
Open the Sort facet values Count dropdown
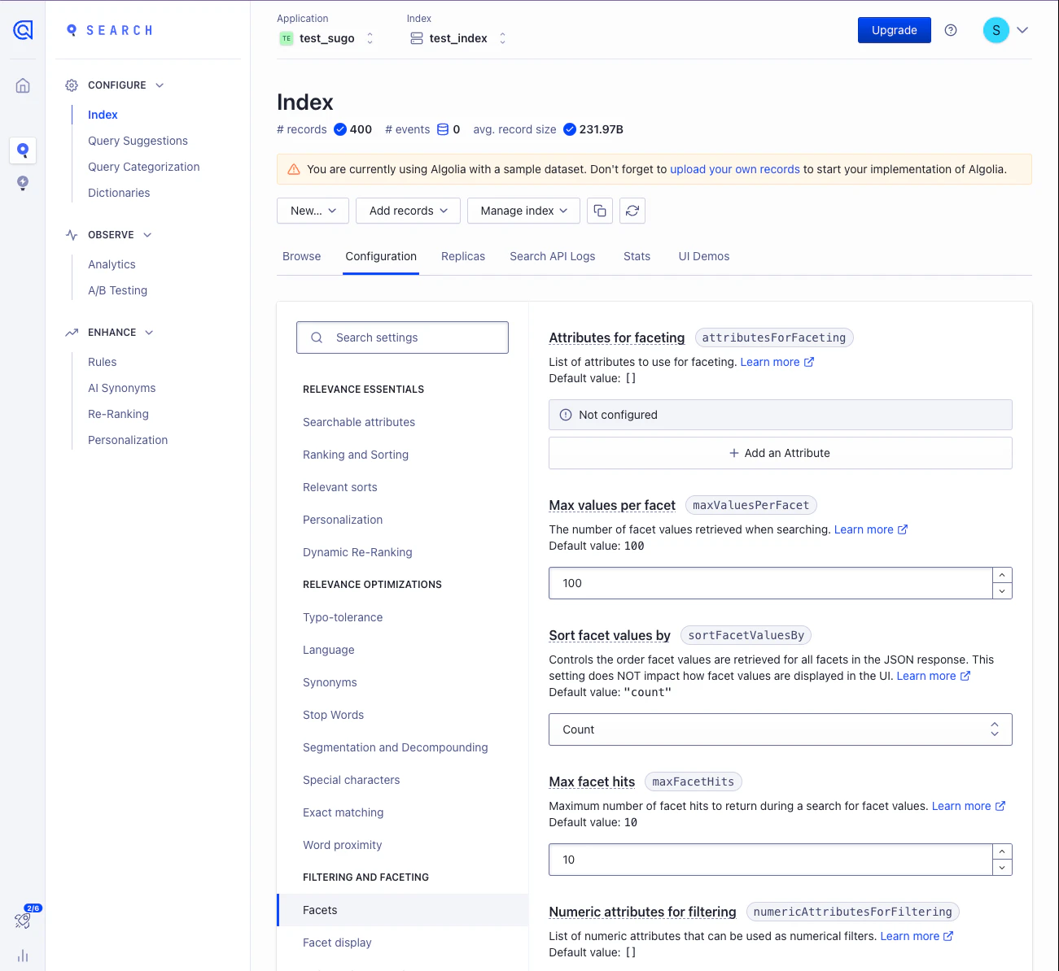[x=781, y=729]
